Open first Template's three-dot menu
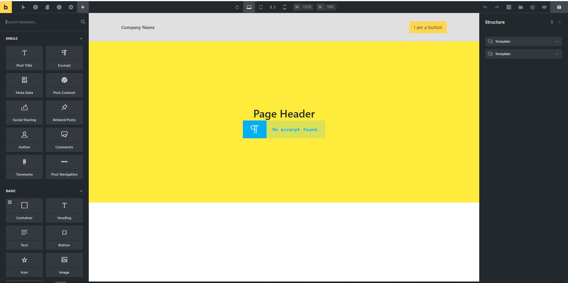Screen dimensions: 568x283 557,41
